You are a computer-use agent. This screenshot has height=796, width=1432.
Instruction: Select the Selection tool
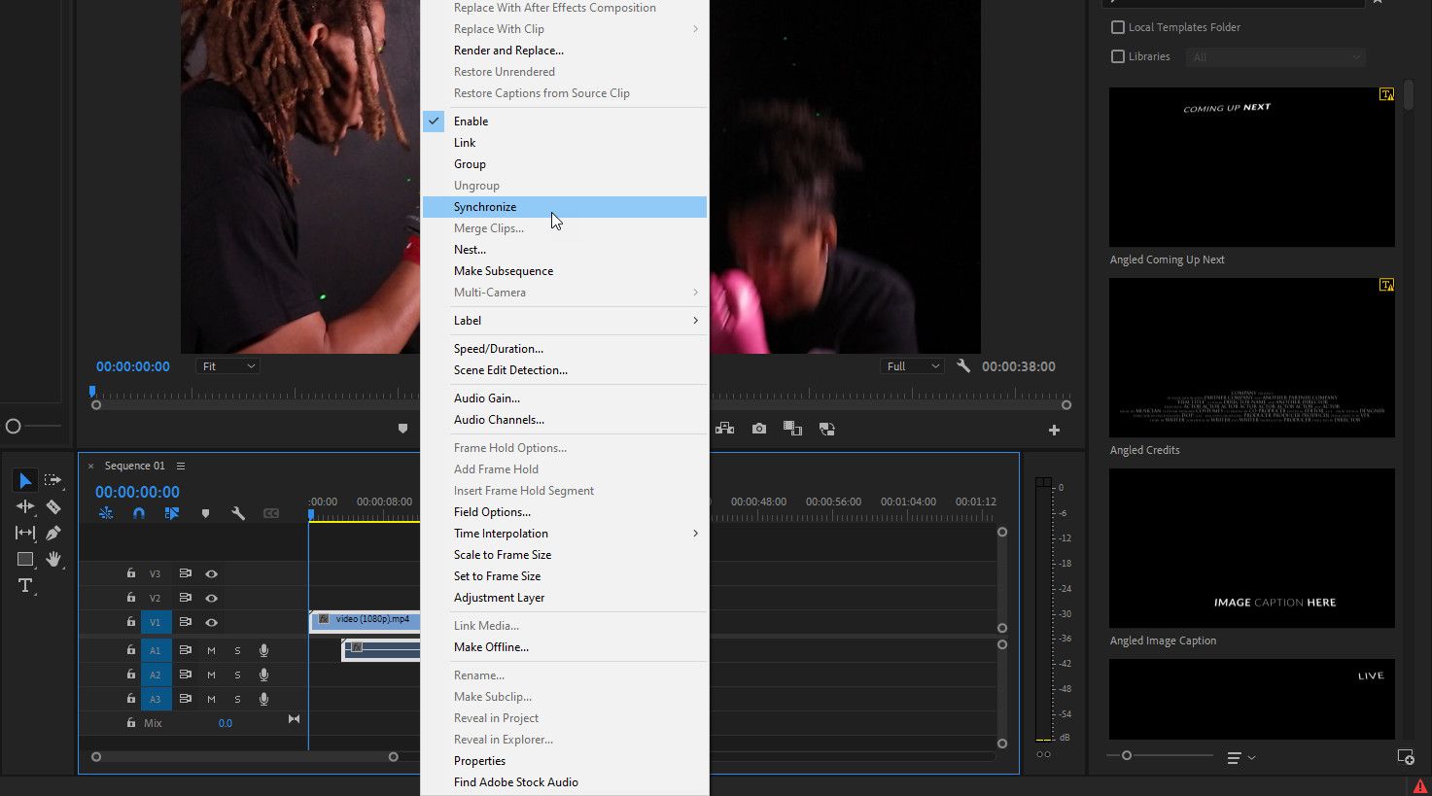(x=24, y=480)
